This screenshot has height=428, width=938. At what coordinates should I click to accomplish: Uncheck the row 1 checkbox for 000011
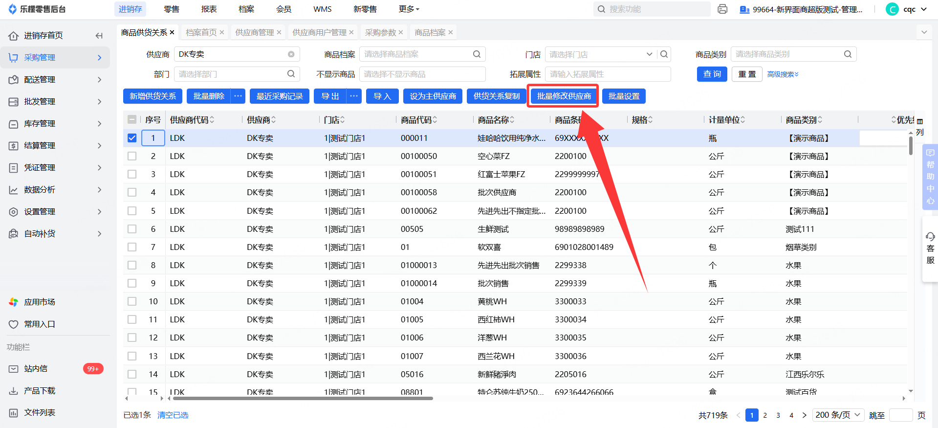[132, 138]
